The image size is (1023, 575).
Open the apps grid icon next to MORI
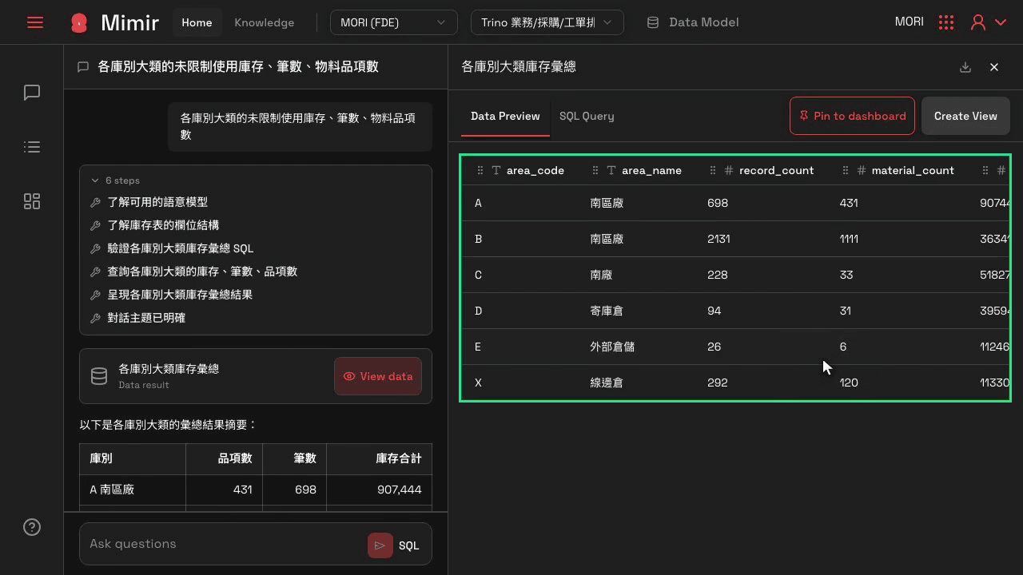point(946,22)
